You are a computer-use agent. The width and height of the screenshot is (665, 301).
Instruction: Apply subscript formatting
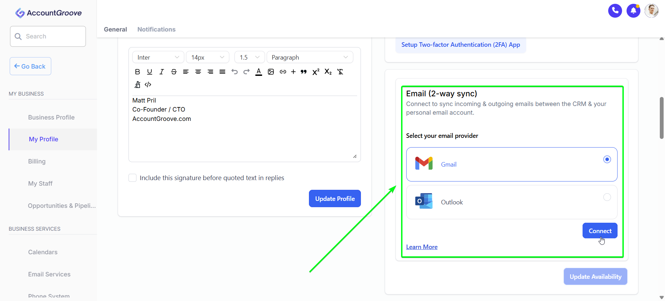pyautogui.click(x=328, y=72)
